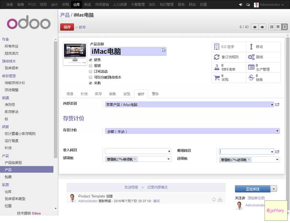The height and width of the screenshot is (223, 290).
Task: Toggle the 采购 checkbox
Action: click(90, 83)
